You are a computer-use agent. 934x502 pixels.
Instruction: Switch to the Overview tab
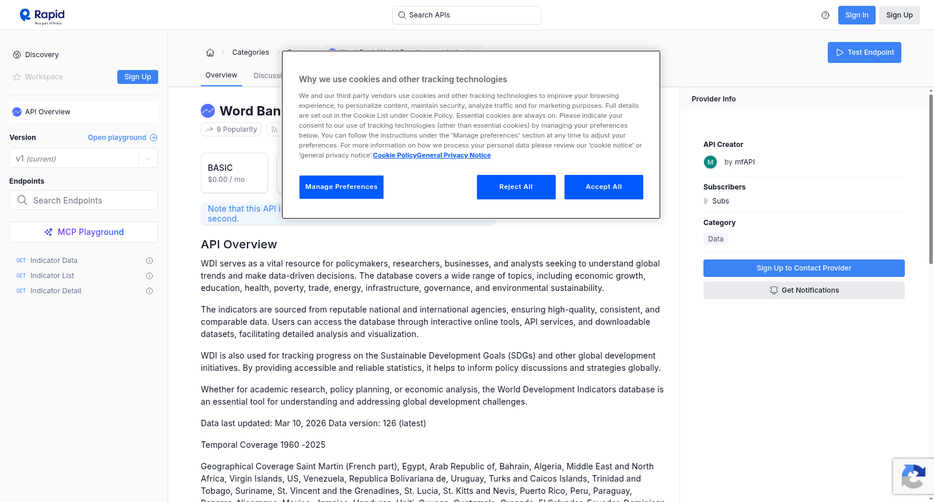tap(221, 75)
